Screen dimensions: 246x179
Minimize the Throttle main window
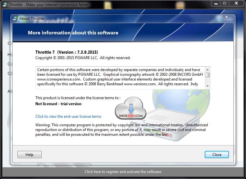click(x=216, y=3)
